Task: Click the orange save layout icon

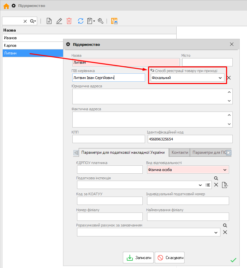Action: pos(115,21)
